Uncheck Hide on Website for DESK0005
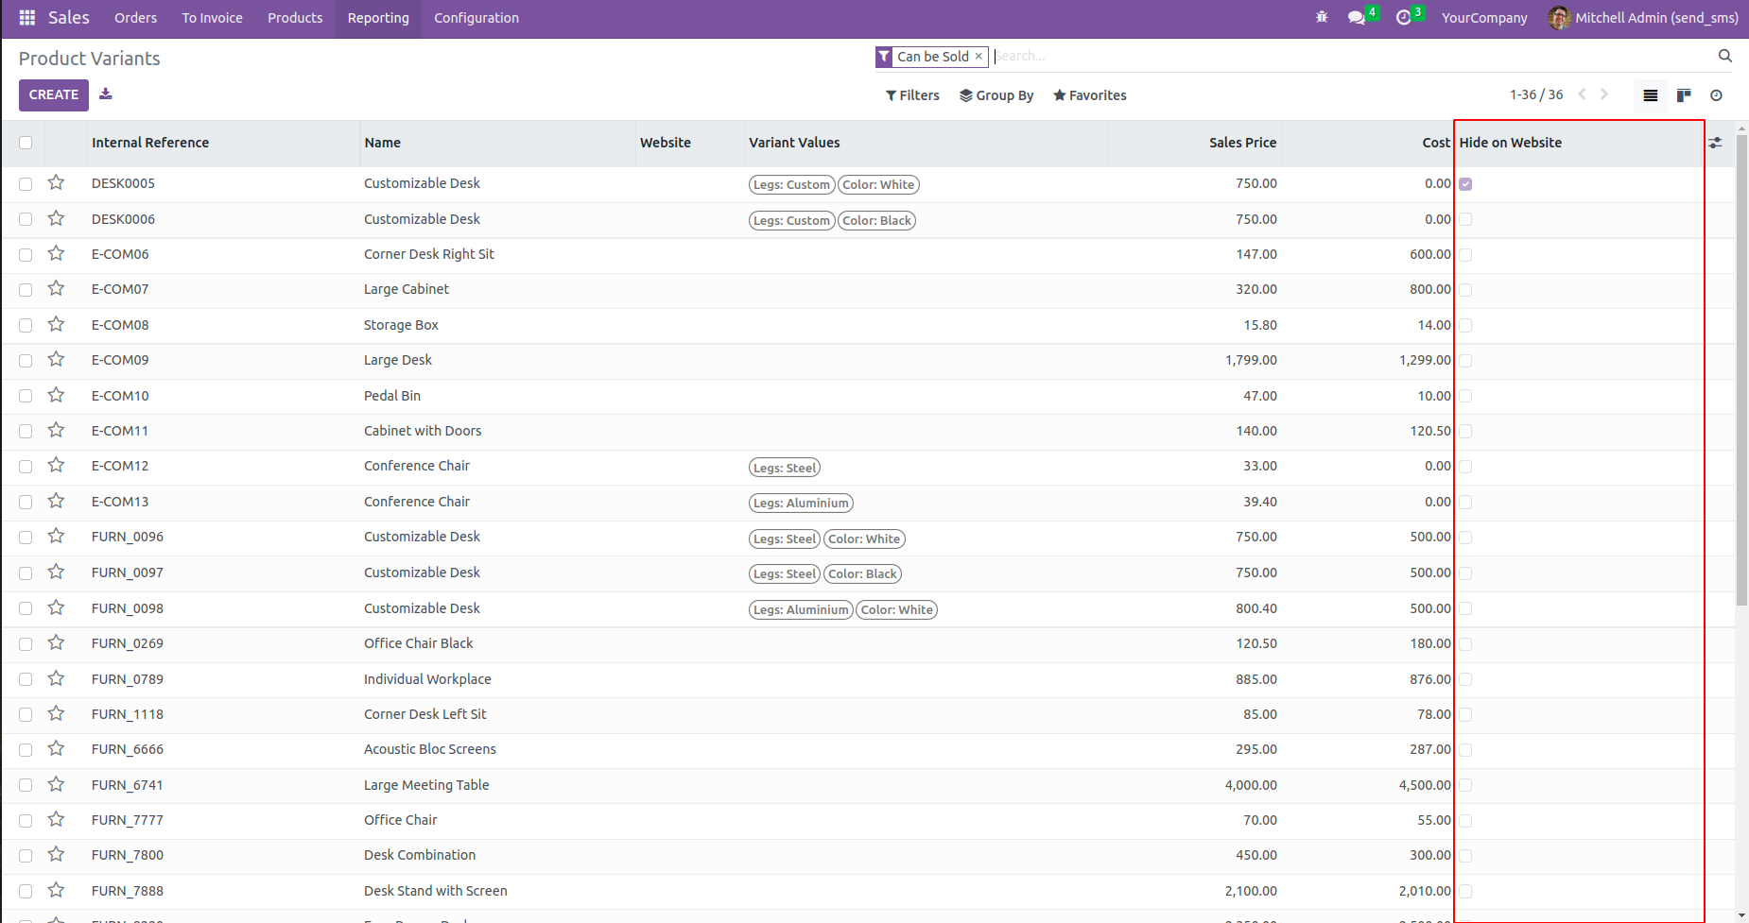 [x=1465, y=184]
